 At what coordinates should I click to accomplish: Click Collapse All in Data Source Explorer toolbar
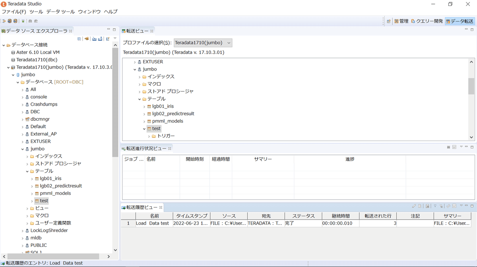(79, 38)
